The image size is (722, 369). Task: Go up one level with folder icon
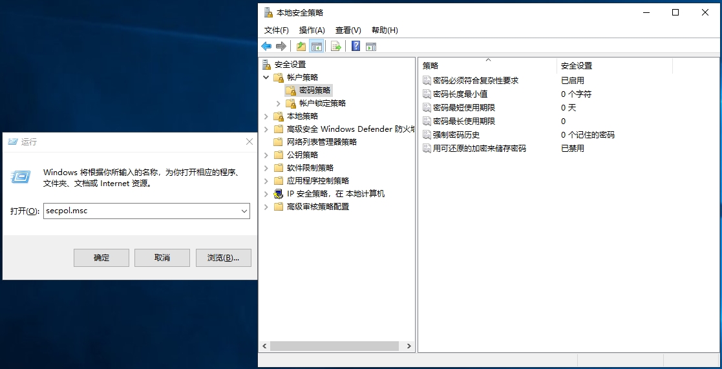coord(301,46)
